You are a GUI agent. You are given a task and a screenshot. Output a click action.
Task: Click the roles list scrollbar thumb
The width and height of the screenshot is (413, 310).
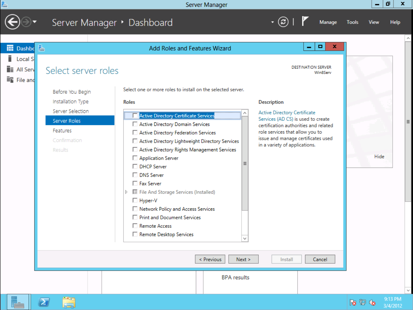click(245, 163)
